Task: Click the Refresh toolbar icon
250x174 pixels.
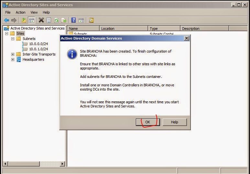Action: (x=57, y=20)
